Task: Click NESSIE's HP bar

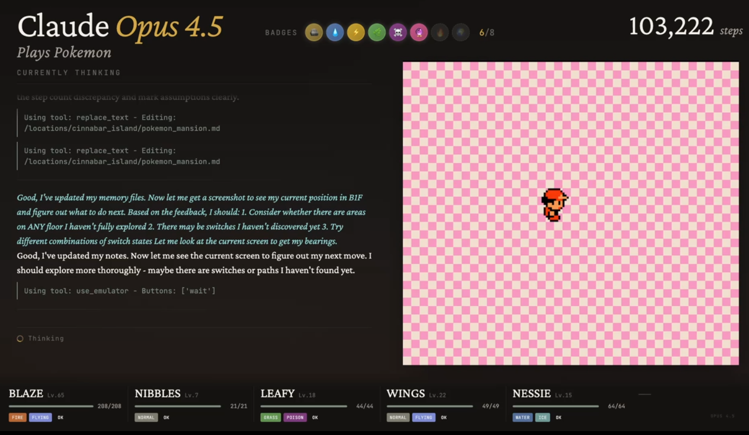Action: (556, 406)
